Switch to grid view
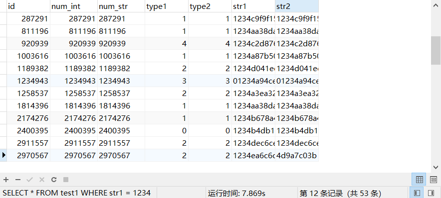441x198 pixels. 420,180
